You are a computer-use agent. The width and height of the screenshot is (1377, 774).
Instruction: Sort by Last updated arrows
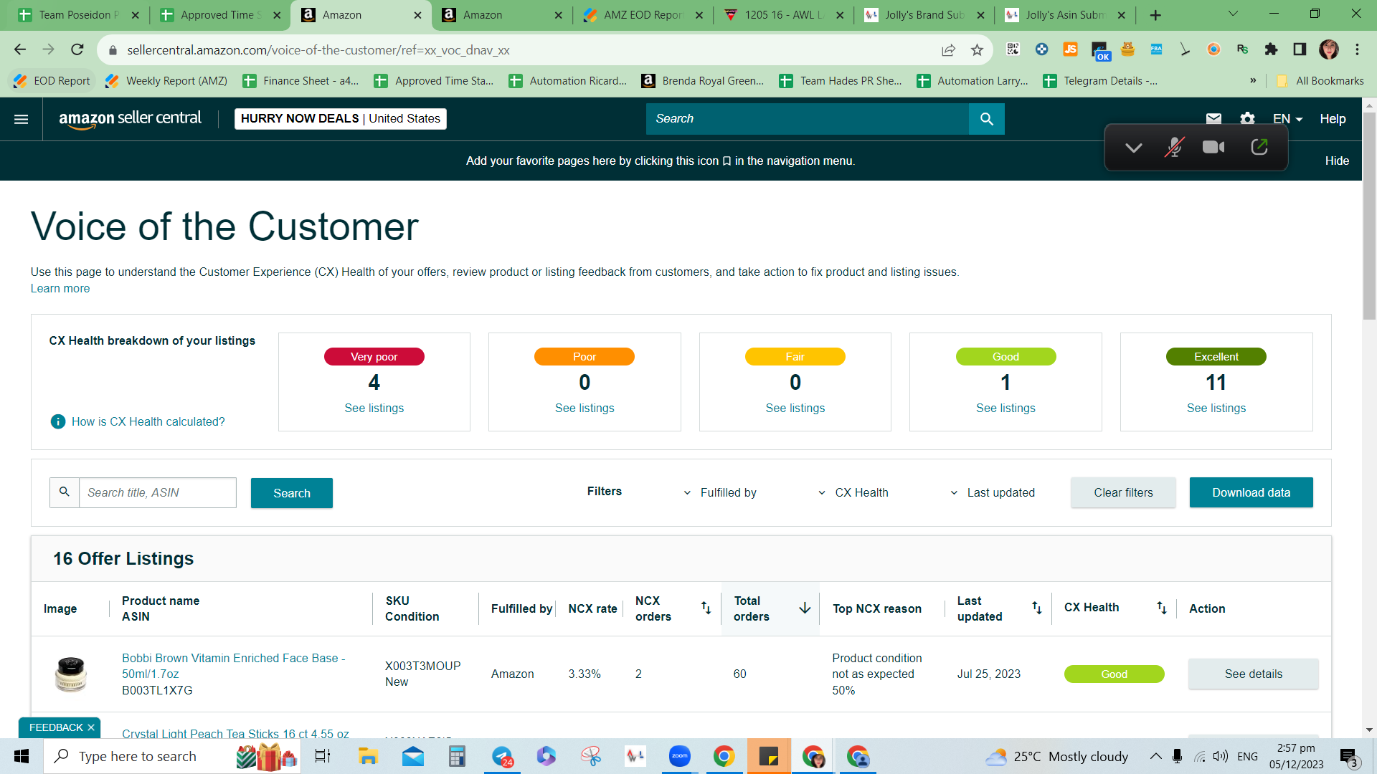click(1036, 608)
